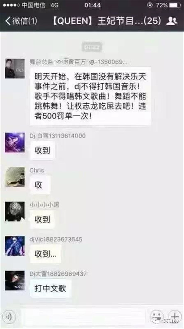Tap the battery indicator in status bar
The image size is (184, 329).
tap(175, 5)
